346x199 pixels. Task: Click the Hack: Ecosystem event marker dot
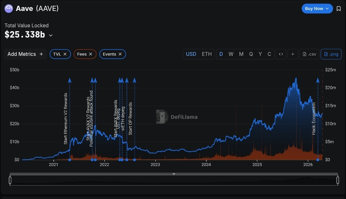coord(318,160)
